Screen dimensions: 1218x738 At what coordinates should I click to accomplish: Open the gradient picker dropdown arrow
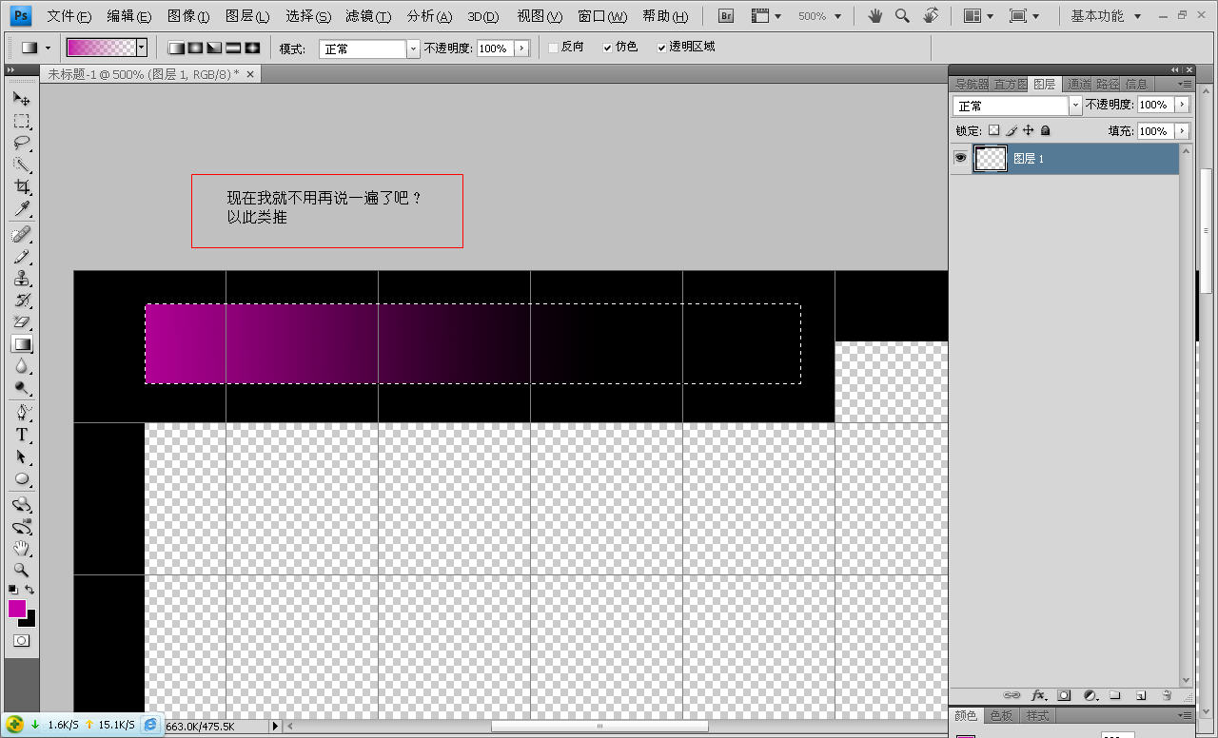(x=142, y=48)
